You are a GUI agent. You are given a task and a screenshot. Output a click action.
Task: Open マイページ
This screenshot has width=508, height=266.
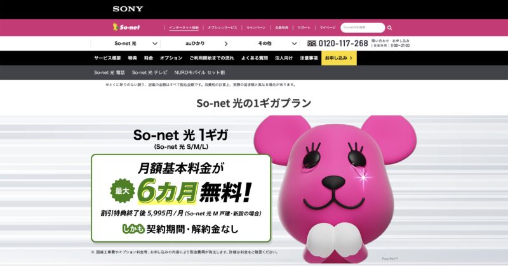(x=328, y=28)
